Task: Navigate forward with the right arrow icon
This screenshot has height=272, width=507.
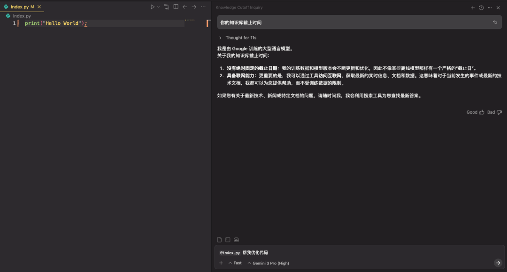Action: [194, 7]
